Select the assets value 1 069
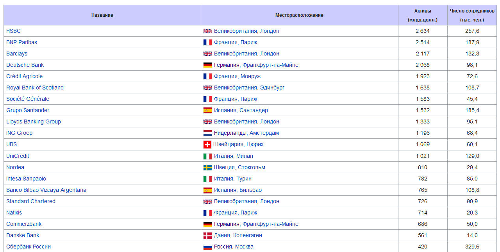This screenshot has width=500, height=252. tap(423, 144)
